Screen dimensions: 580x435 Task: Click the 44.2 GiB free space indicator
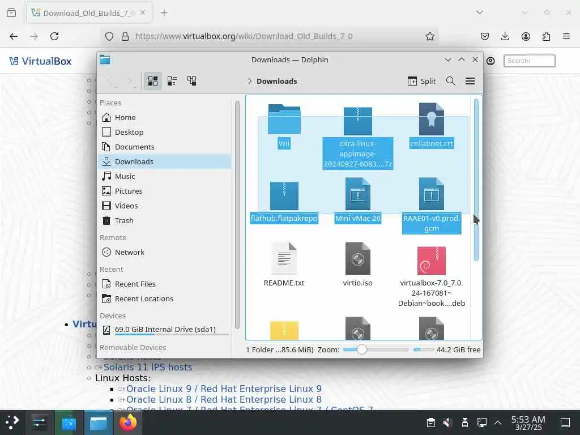coord(447,349)
